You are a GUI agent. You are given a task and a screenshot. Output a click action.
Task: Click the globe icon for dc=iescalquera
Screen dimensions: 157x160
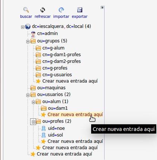28,26
